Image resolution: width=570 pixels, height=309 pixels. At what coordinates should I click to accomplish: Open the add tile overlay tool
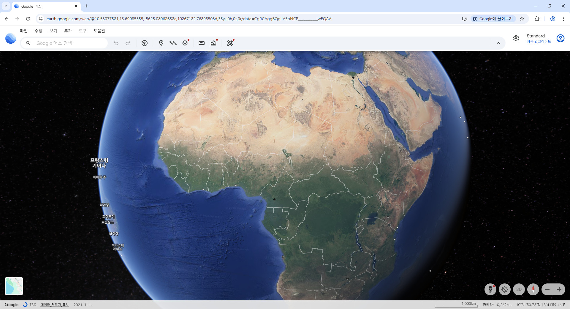[x=185, y=43]
